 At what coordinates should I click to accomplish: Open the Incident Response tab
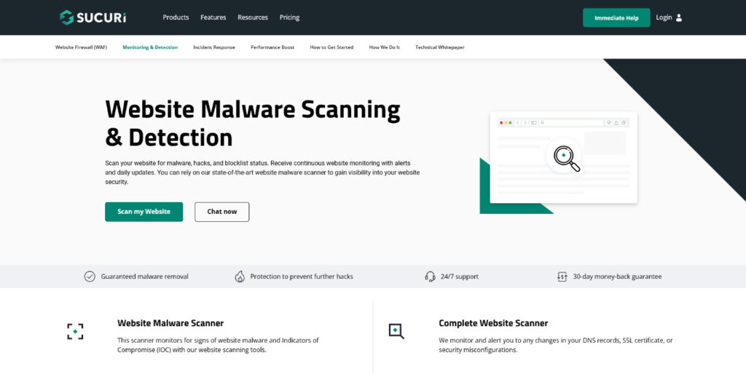pyautogui.click(x=214, y=47)
